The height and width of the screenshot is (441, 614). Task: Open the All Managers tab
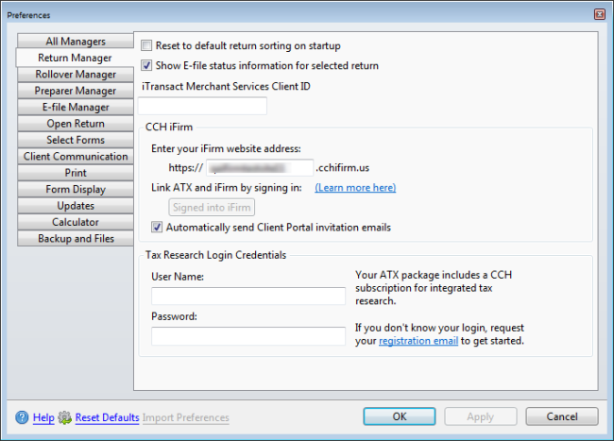[x=76, y=42]
